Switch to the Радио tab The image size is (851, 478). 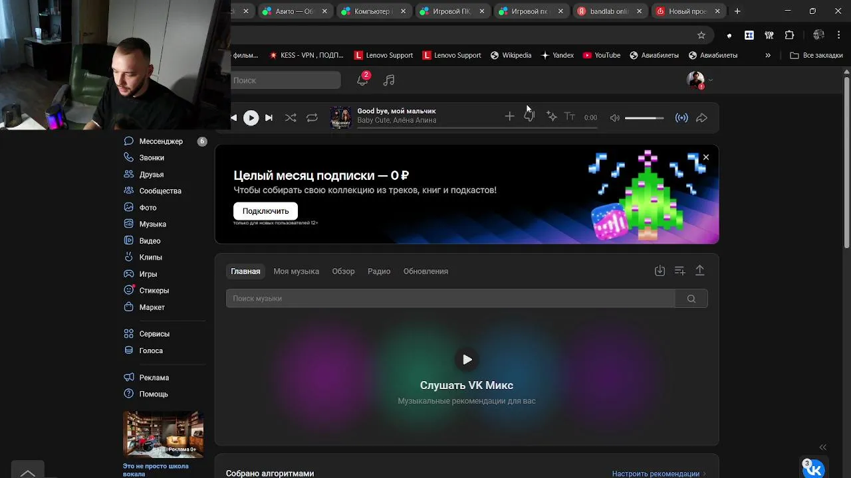(x=379, y=271)
